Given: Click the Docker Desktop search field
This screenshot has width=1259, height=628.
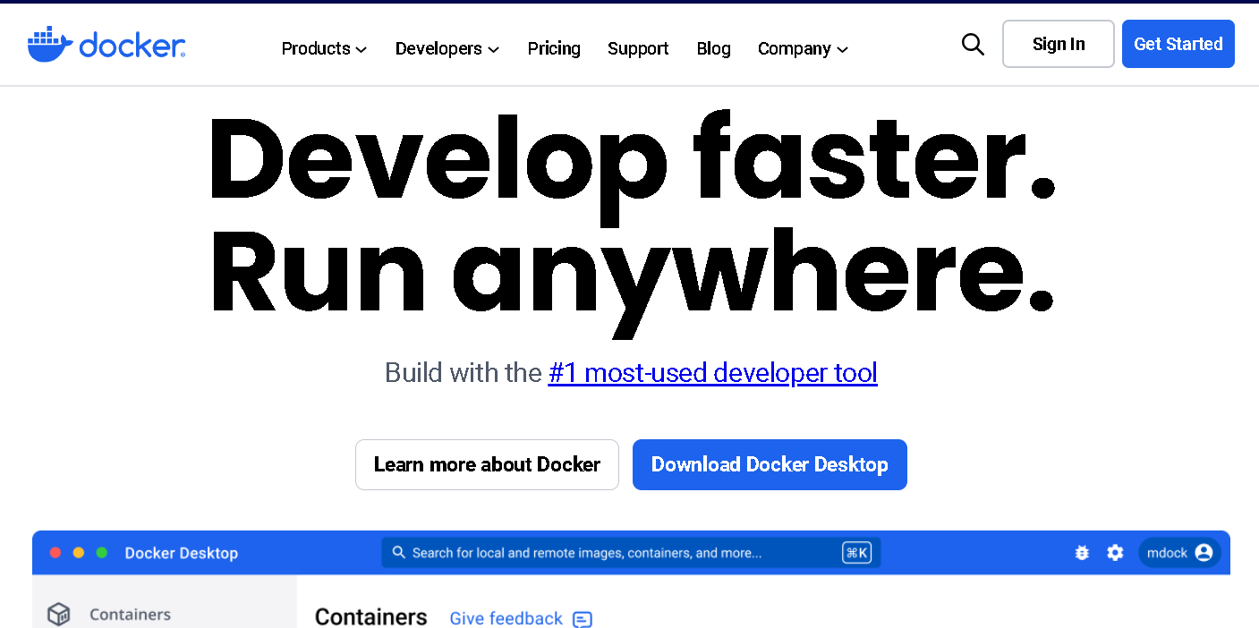Looking at the screenshot, I should [x=631, y=553].
